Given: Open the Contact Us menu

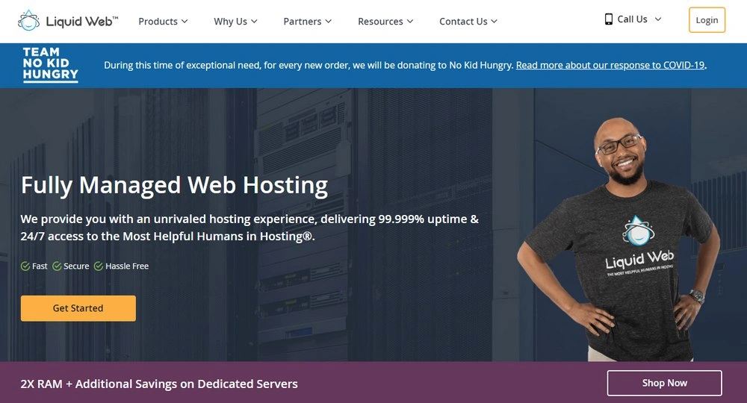Looking at the screenshot, I should [468, 22].
